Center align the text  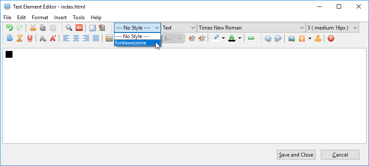click(x=76, y=38)
